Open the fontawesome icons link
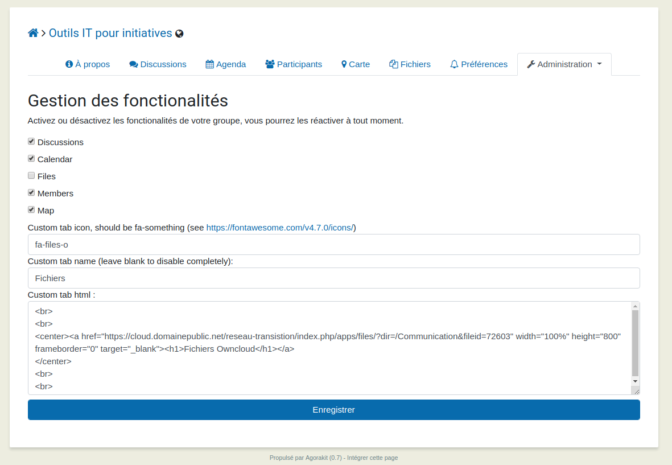This screenshot has width=672, height=465. click(x=279, y=228)
